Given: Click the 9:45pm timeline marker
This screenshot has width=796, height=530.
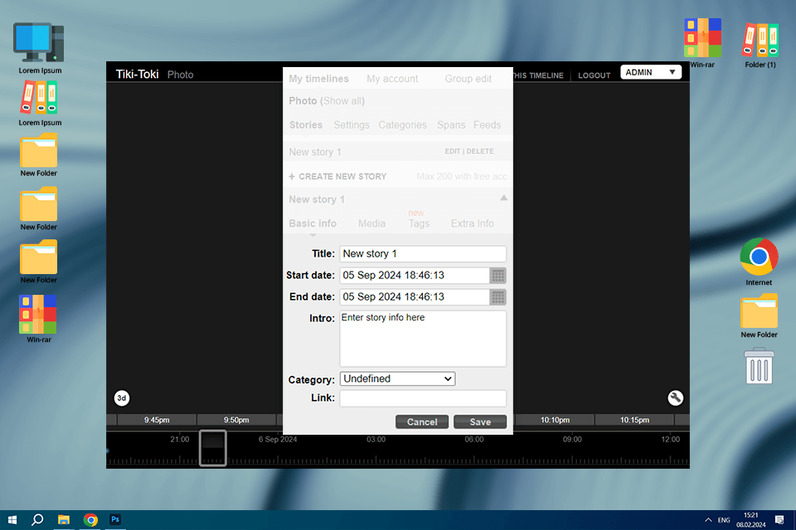Looking at the screenshot, I should point(157,420).
